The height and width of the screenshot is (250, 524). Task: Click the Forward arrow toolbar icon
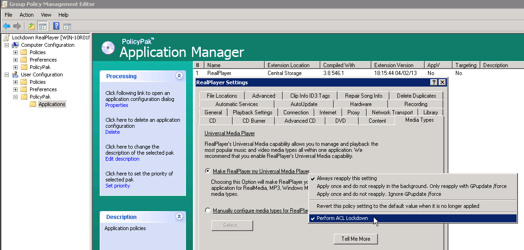point(17,26)
